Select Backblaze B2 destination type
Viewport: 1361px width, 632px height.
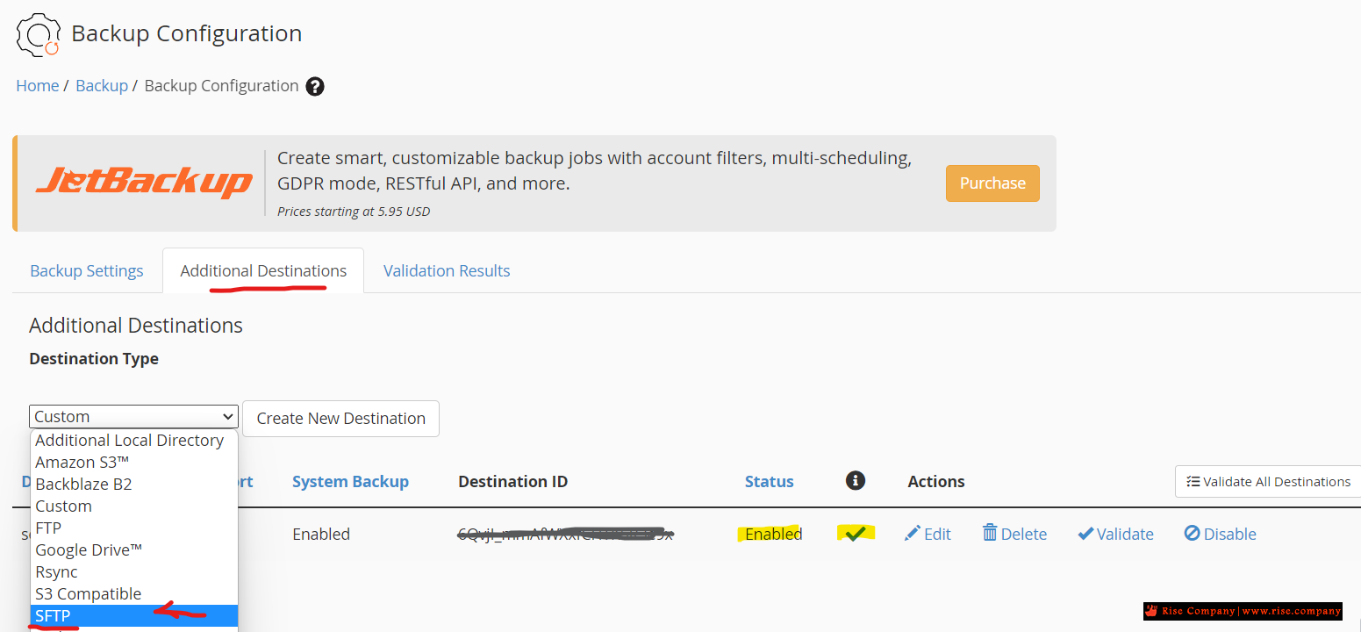[x=134, y=485]
